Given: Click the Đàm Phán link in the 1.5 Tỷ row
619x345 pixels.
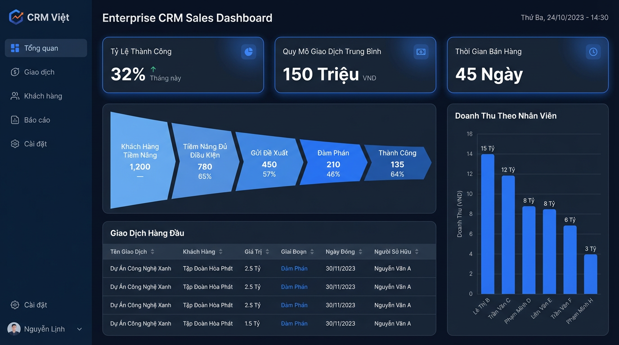Looking at the screenshot, I should 294,323.
